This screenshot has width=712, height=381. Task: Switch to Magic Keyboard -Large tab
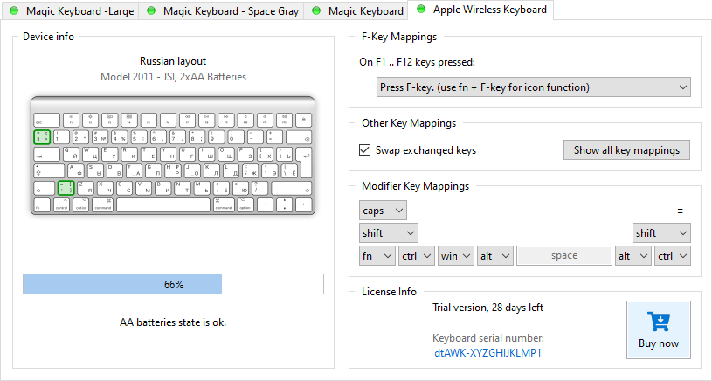[x=71, y=10]
